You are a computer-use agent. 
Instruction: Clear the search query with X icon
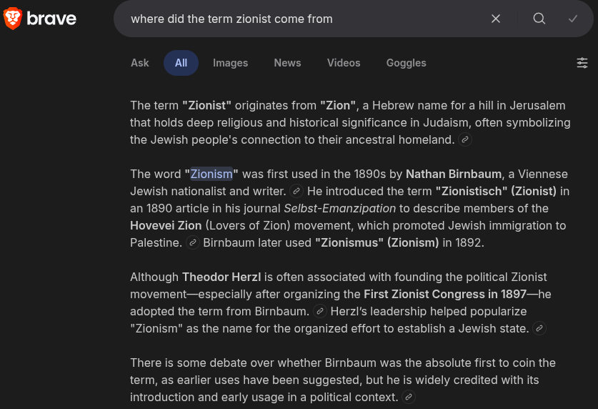(x=496, y=19)
